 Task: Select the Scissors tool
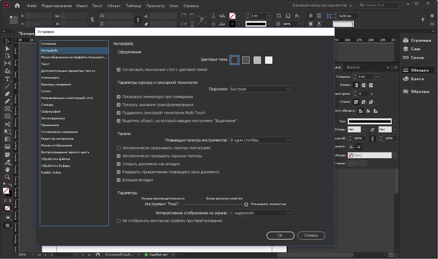pos(7,124)
